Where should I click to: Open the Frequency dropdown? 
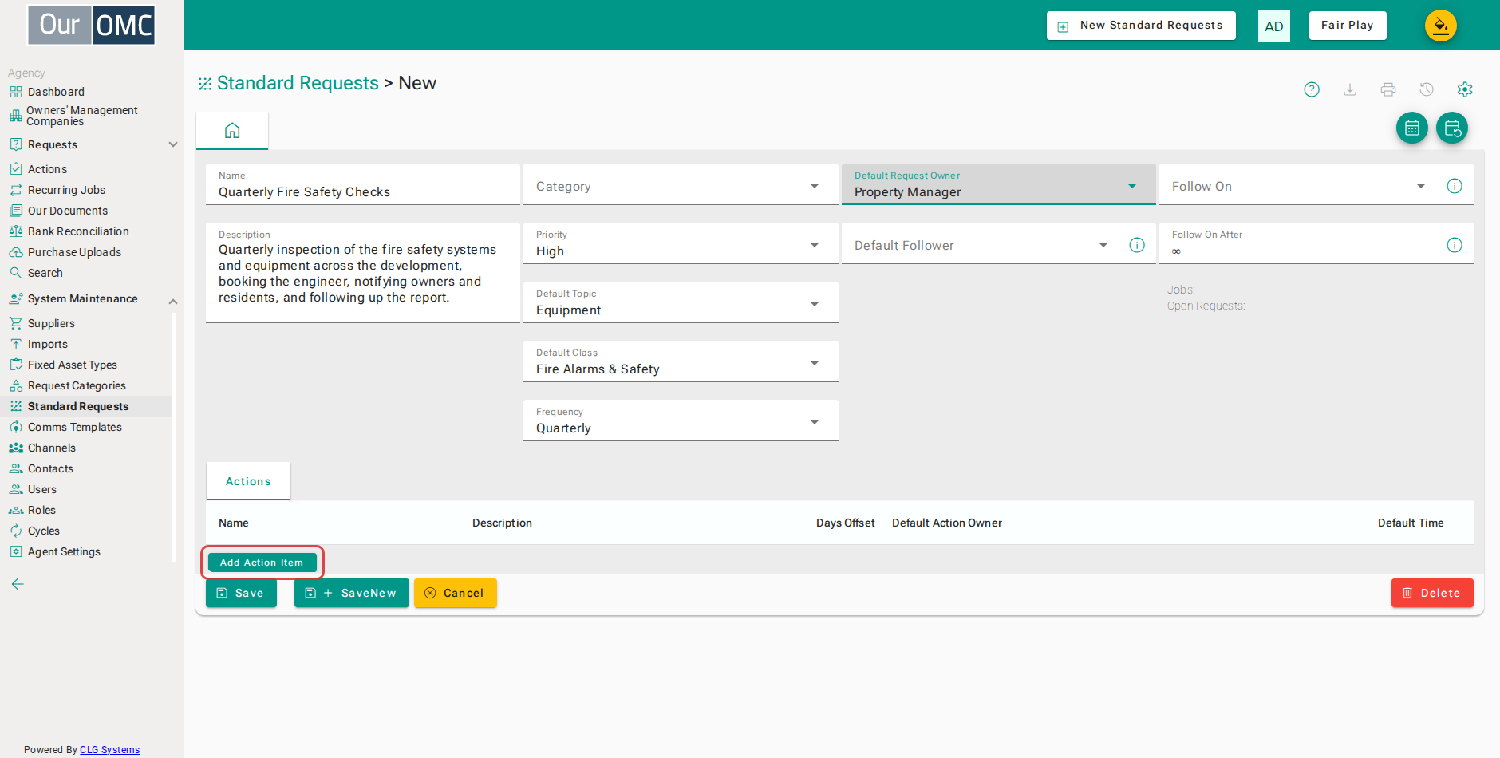(x=681, y=420)
